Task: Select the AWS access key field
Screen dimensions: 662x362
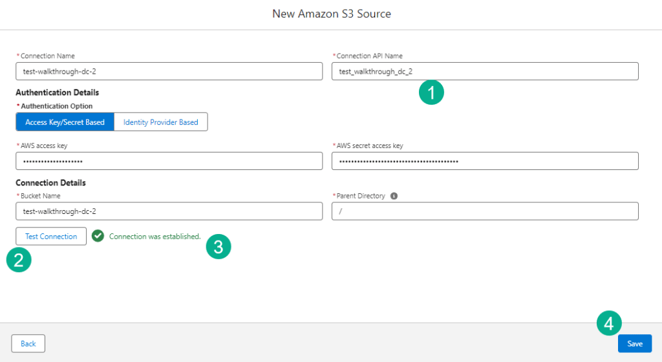Action: (169, 161)
